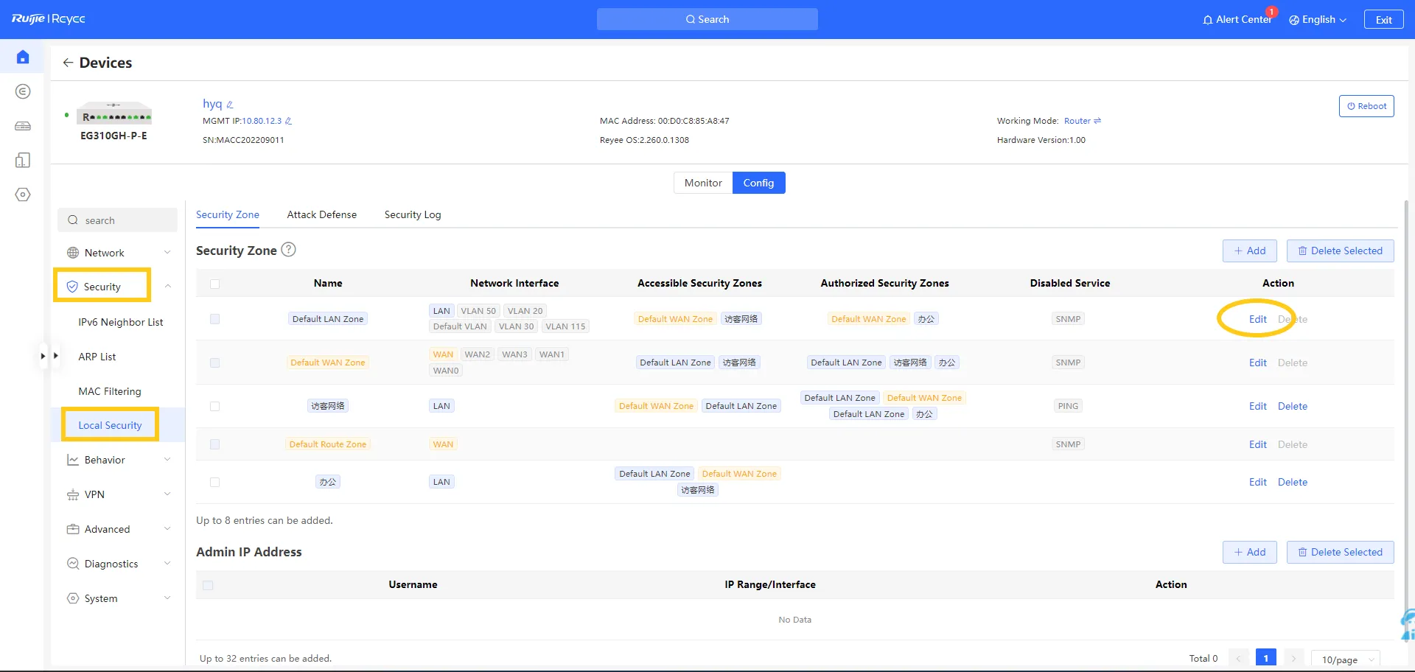This screenshot has width=1415, height=672.
Task: Edit the device name hyq pencil icon
Action: [230, 105]
